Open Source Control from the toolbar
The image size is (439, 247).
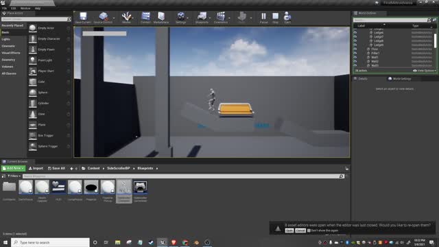coord(103,16)
